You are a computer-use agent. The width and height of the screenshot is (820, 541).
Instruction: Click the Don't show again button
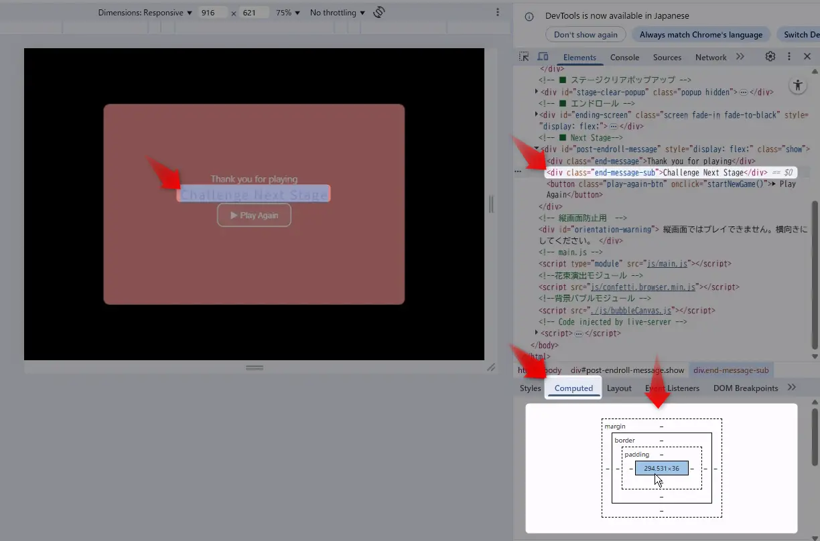pos(586,35)
